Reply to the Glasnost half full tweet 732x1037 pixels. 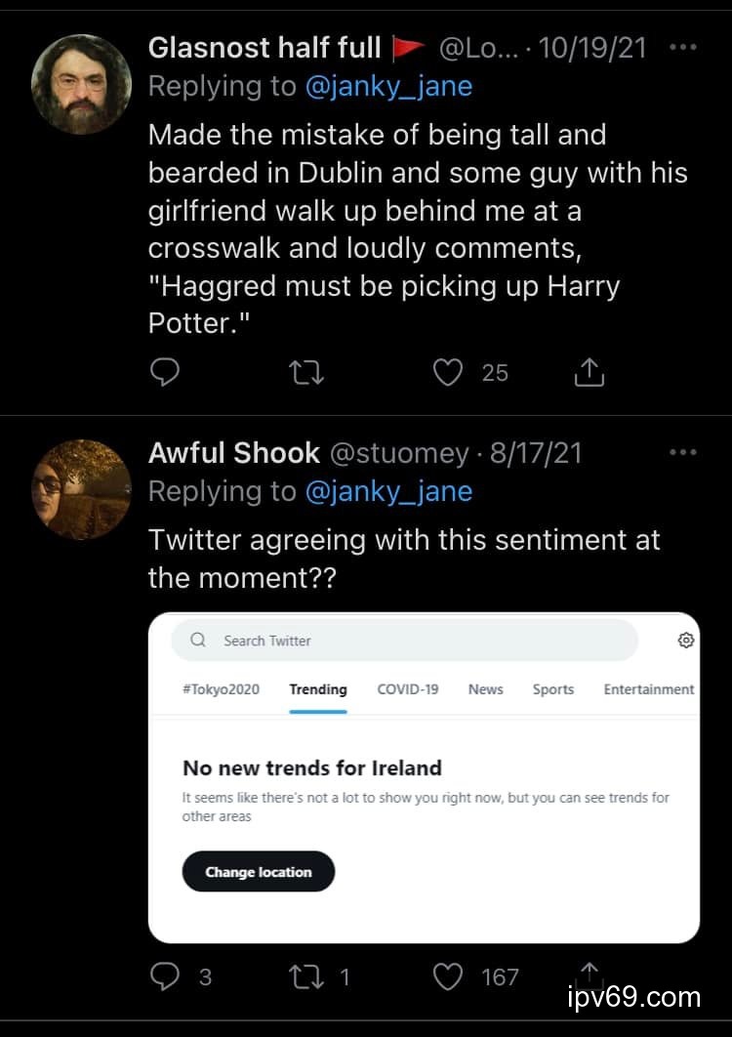pyautogui.click(x=165, y=372)
